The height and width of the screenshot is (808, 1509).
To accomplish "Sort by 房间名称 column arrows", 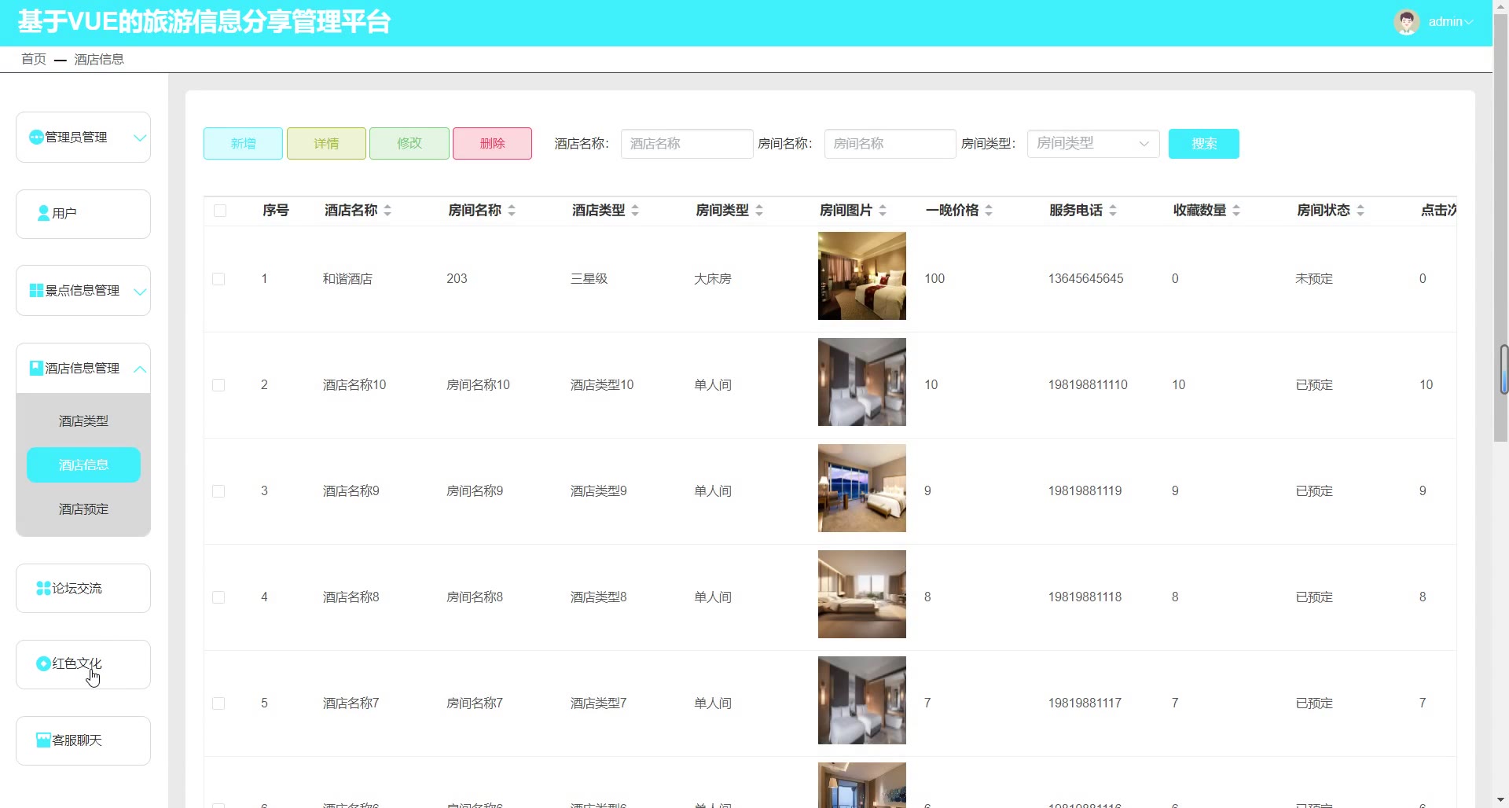I will (512, 211).
